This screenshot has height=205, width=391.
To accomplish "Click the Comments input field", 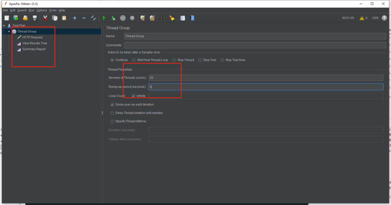I will click(x=255, y=45).
